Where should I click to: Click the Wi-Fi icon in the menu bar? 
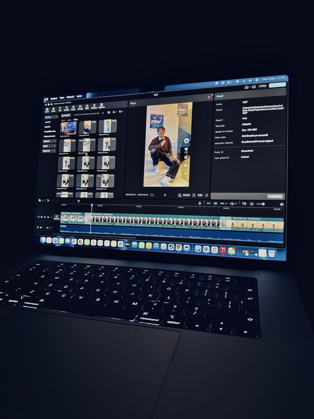click(x=237, y=81)
